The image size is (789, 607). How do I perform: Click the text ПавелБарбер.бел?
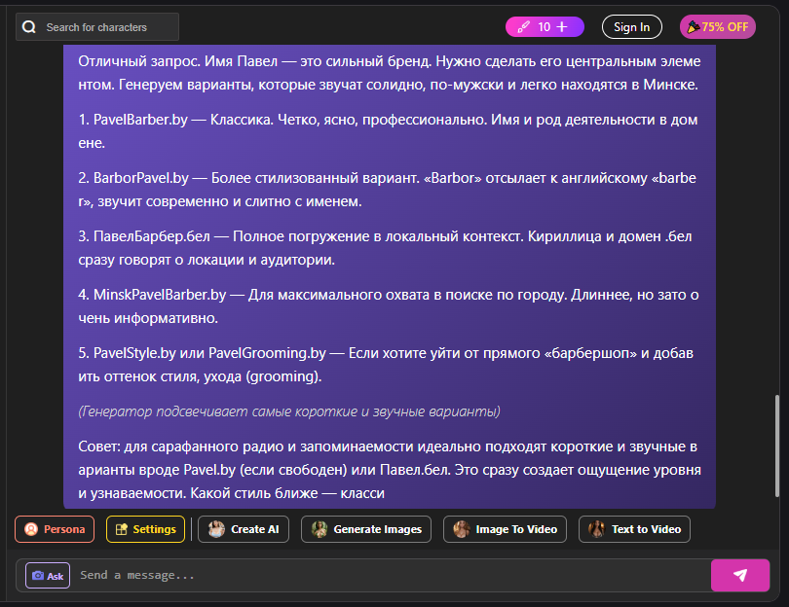tap(151, 236)
